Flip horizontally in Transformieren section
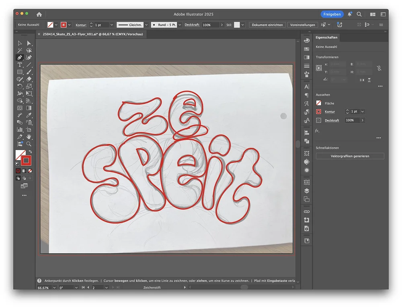 (362, 80)
